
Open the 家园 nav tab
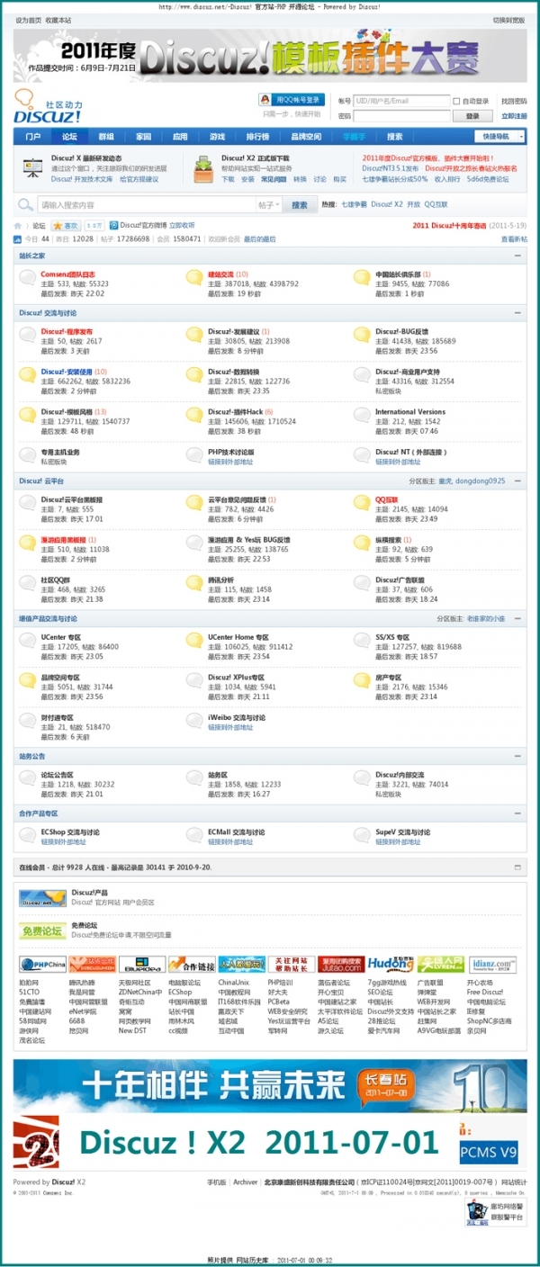coord(143,137)
